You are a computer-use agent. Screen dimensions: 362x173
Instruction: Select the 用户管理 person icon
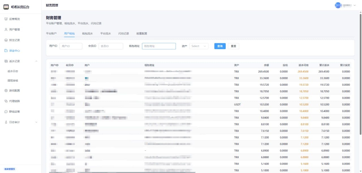point(6,29)
